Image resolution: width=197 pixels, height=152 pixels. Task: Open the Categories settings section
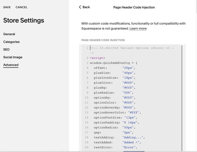coord(12,42)
